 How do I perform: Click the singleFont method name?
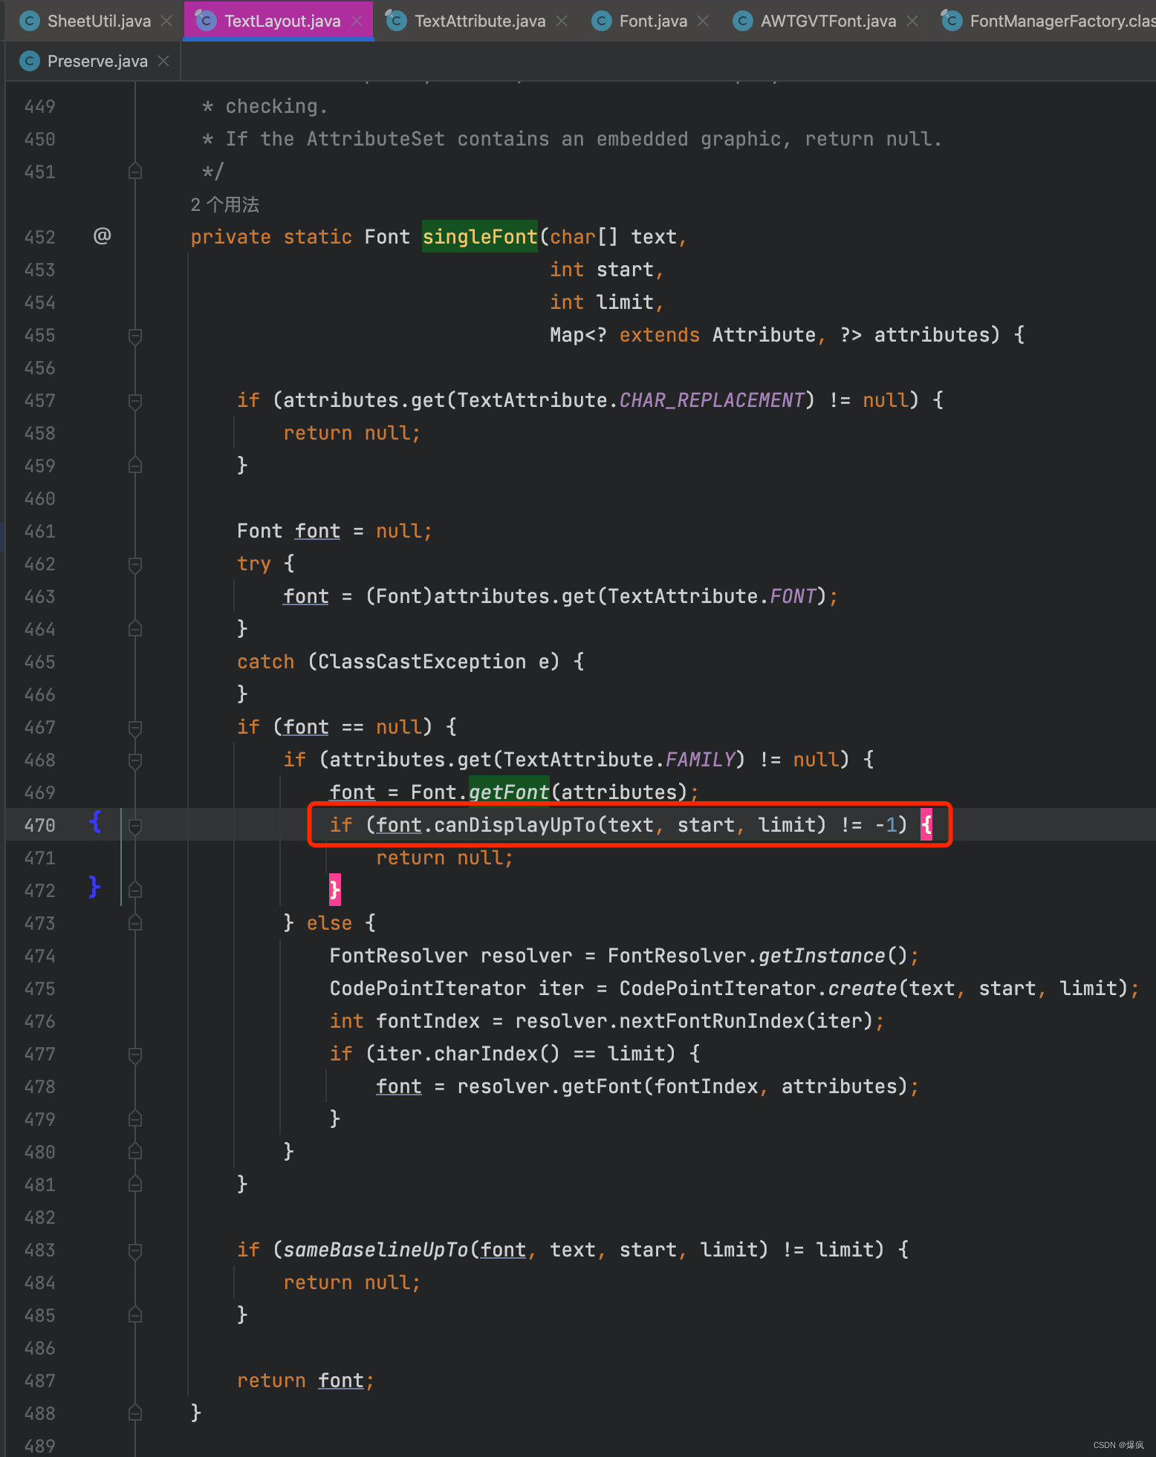480,237
